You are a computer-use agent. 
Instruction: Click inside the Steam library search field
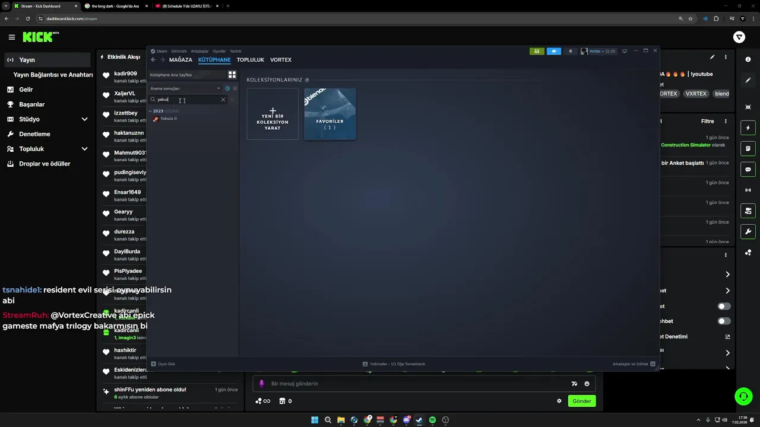pos(188,100)
